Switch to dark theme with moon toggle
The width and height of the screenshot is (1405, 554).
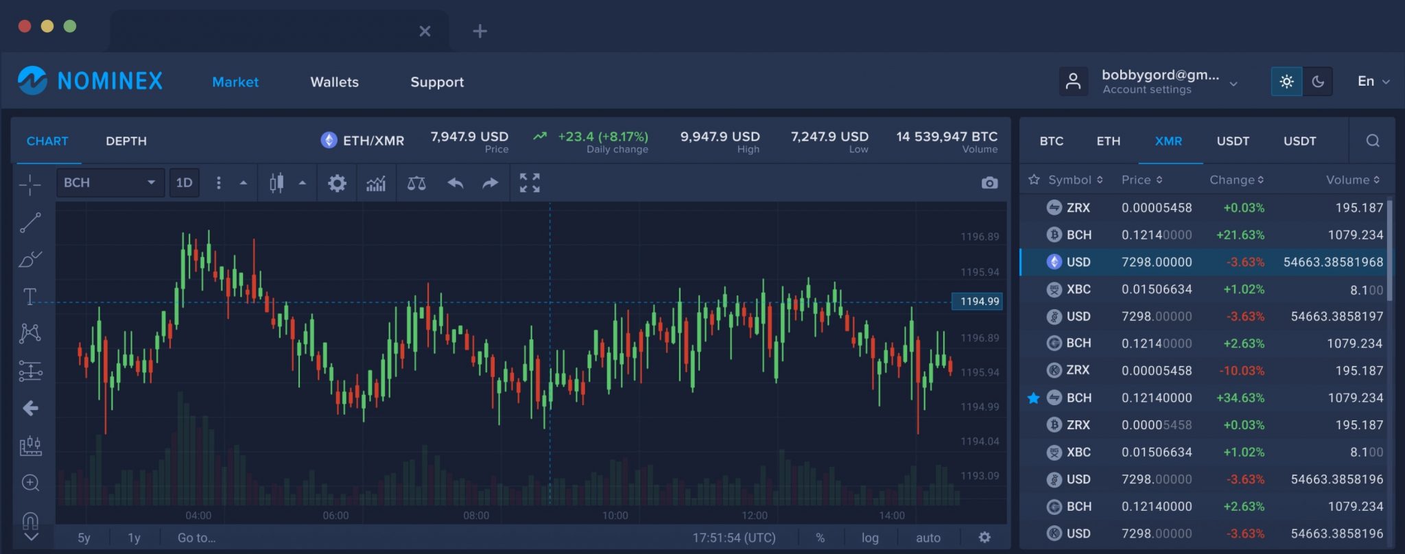(1318, 82)
